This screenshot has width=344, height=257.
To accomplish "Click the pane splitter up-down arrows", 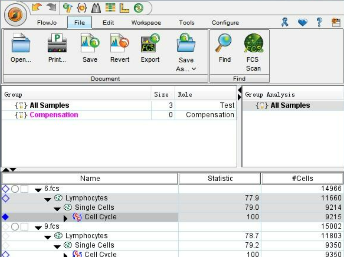I will 9,170.
